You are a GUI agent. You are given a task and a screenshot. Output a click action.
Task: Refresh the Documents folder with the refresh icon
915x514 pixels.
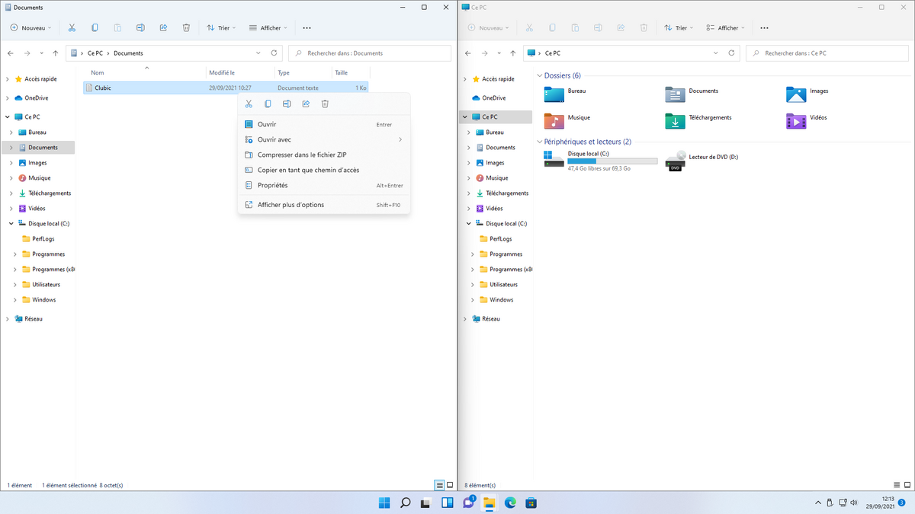coord(274,53)
